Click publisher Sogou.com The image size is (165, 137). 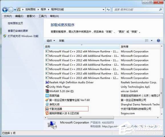tap(128, 113)
